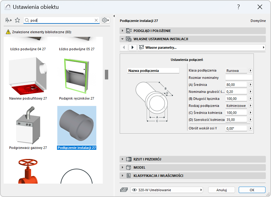Click the Łóżko podwójne 04 27 label
271x197 pixels.
[28, 49]
